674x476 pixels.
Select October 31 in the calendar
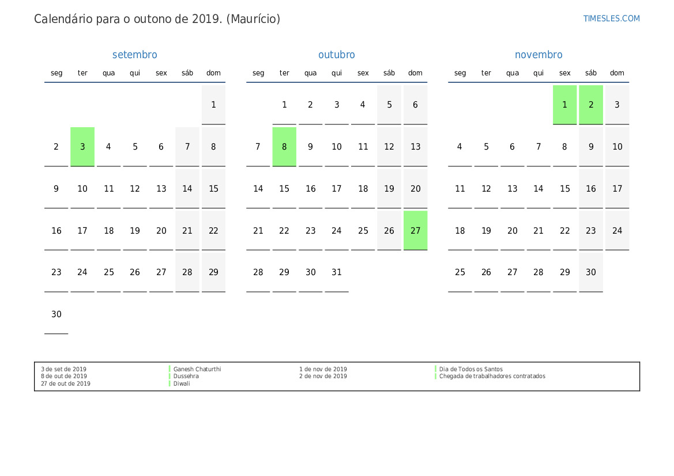(x=337, y=272)
